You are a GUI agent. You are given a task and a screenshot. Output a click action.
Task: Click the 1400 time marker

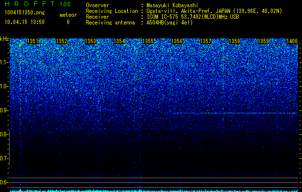coord(292,41)
